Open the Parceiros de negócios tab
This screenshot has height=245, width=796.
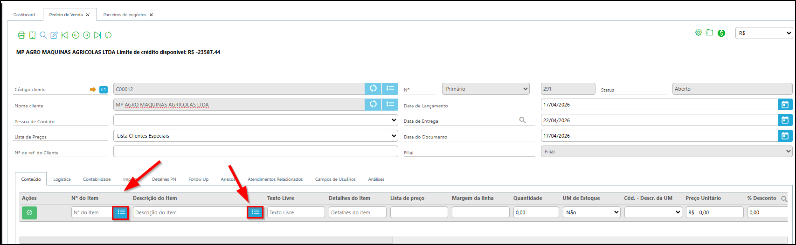click(125, 15)
